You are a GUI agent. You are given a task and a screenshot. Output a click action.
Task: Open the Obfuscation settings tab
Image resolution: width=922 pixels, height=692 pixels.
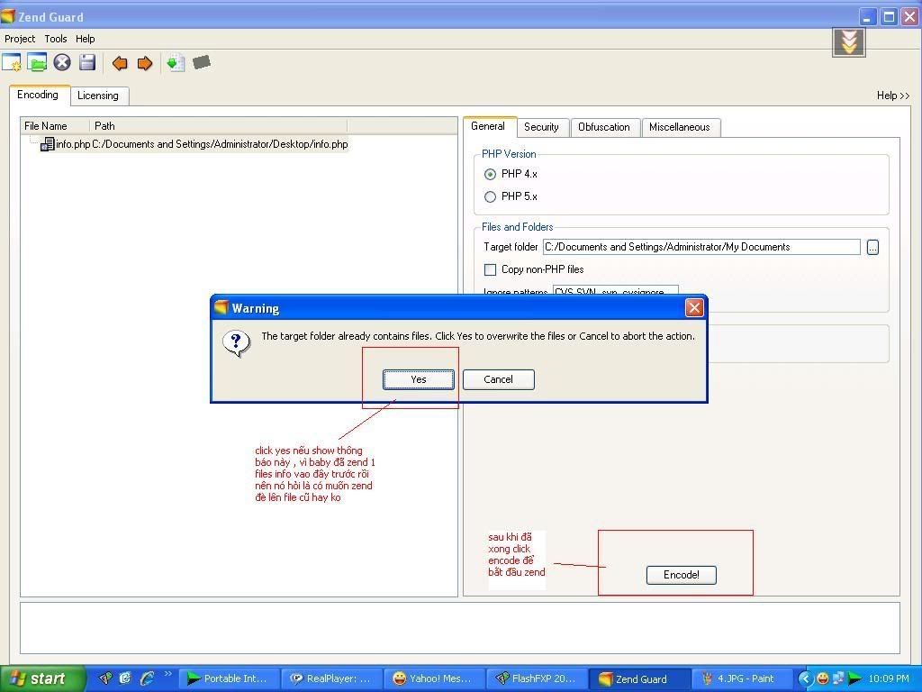(x=604, y=127)
